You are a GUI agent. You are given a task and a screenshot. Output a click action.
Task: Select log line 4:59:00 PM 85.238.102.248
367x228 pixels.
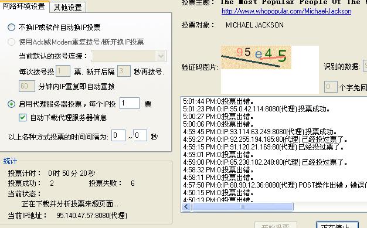(x=265, y=162)
